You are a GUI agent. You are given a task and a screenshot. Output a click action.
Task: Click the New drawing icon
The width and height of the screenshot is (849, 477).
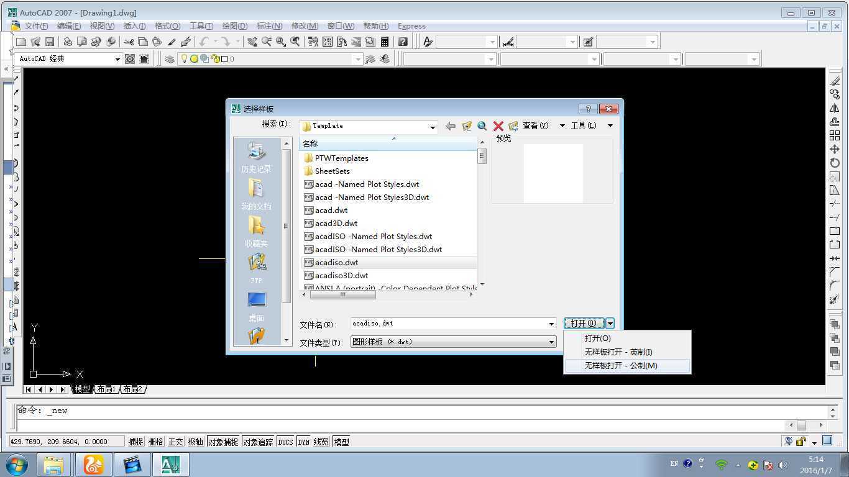21,42
